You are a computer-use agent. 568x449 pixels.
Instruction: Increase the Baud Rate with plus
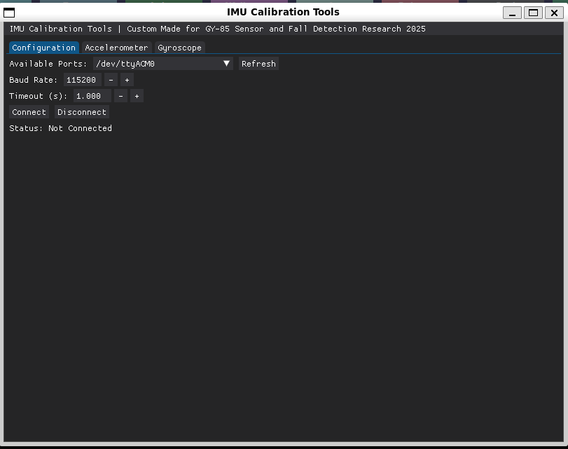[x=127, y=80]
